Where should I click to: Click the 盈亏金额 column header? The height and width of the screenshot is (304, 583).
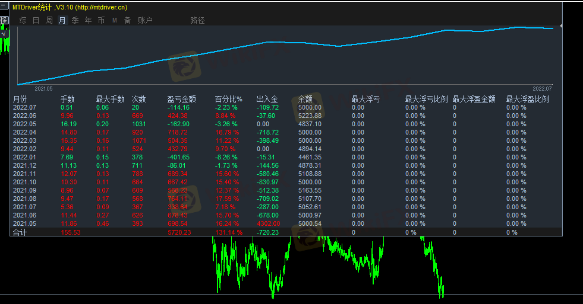(181, 100)
